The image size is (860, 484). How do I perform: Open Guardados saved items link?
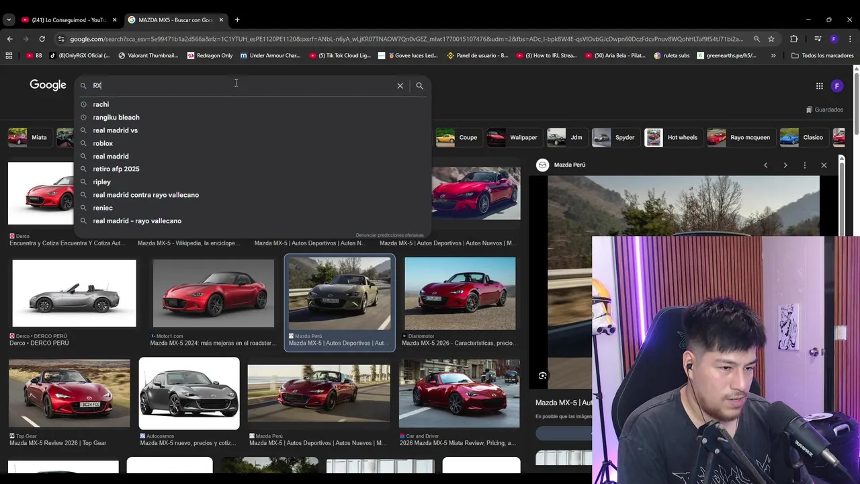coord(824,110)
